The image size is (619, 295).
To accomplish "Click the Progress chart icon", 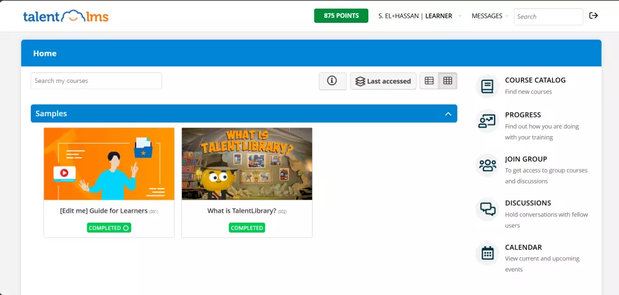I will pos(488,121).
